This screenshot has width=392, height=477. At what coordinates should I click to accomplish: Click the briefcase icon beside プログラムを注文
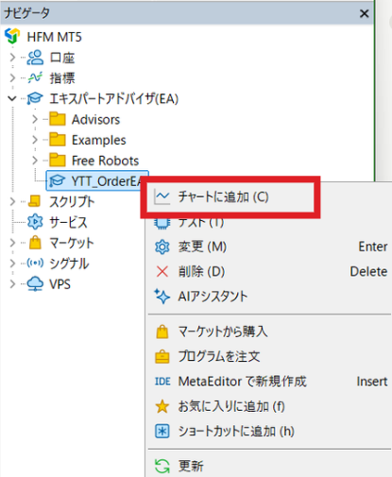(x=162, y=357)
